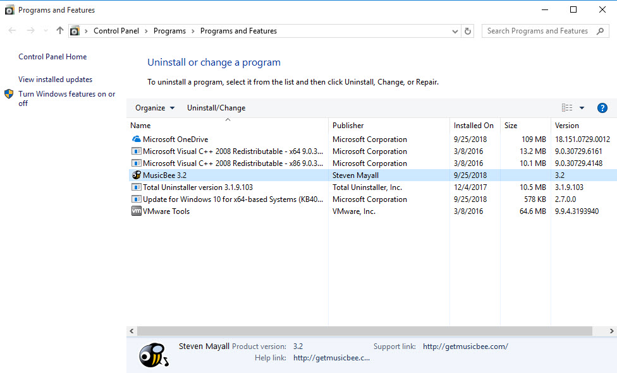Click version 9.9.4.3193940
The height and width of the screenshot is (373, 617).
(x=577, y=211)
